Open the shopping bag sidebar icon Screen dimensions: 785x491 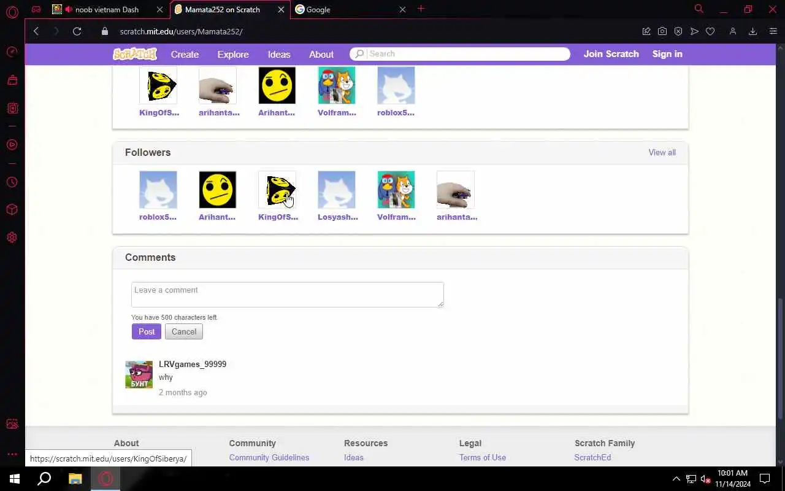pyautogui.click(x=12, y=80)
